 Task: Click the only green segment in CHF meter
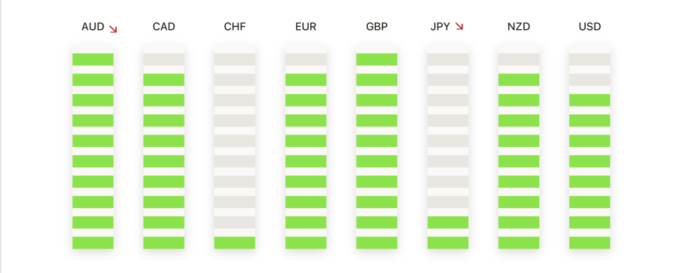pos(234,243)
